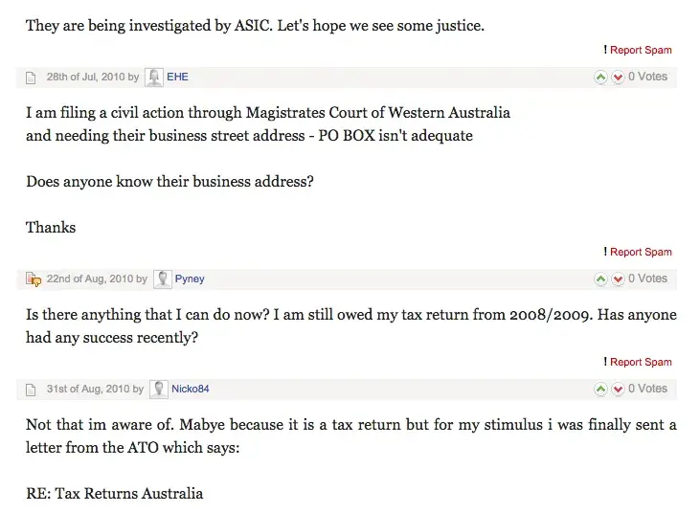Click the 0 Votes count on Pyney's comment

(648, 279)
